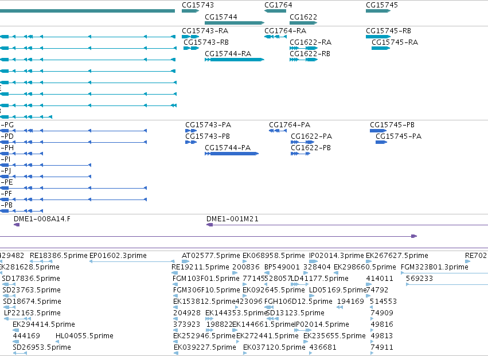
Task: Open transcript CG15743-RA label
Action: coord(205,31)
